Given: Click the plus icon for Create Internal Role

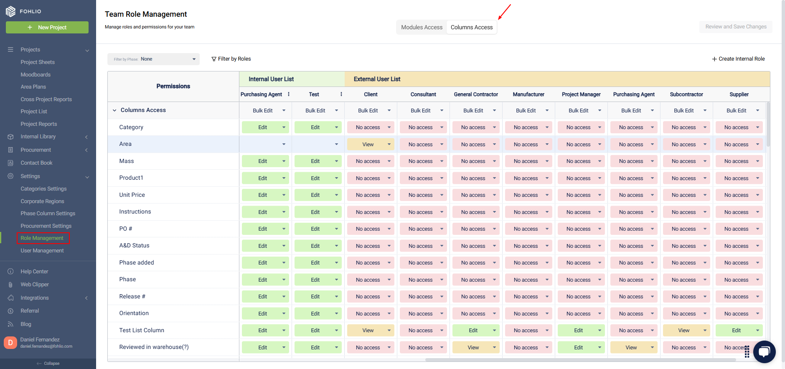Looking at the screenshot, I should coord(714,59).
